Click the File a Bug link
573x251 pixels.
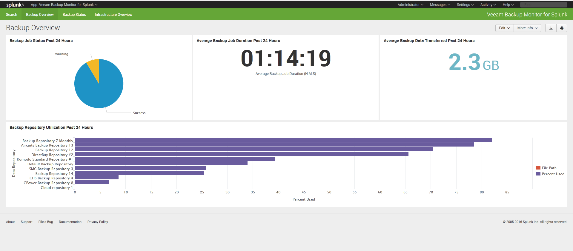tap(46, 222)
